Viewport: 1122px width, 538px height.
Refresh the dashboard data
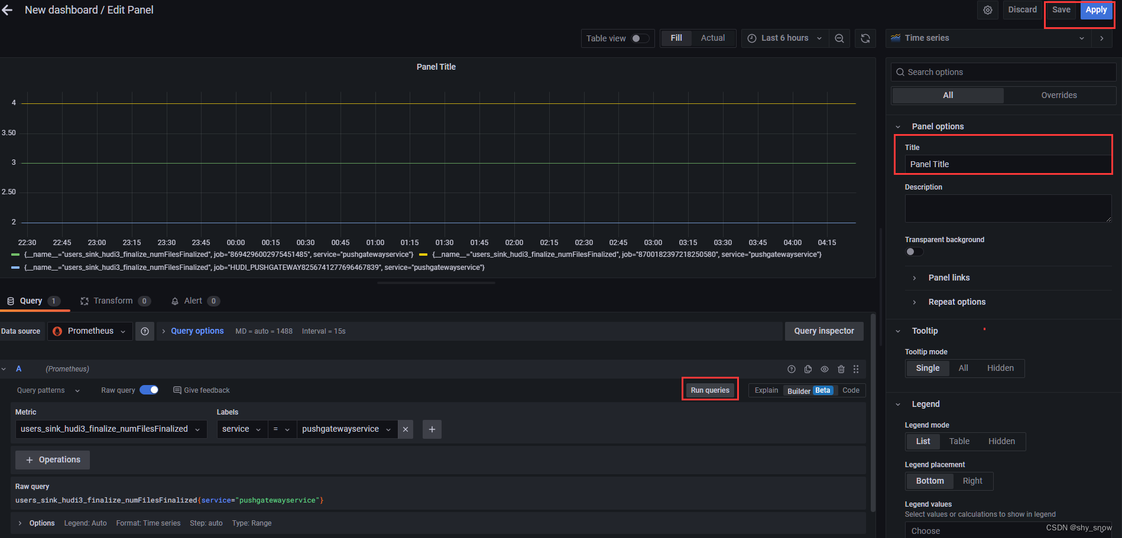[x=865, y=38]
